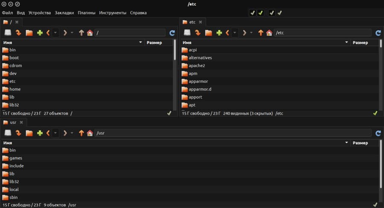Click the /etc panel vertical scrollbar
Viewport: 384px width, 208px height.
click(381, 43)
